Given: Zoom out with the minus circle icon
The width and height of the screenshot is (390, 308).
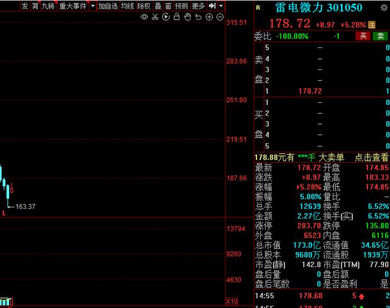Looking at the screenshot, I should pos(220,17).
